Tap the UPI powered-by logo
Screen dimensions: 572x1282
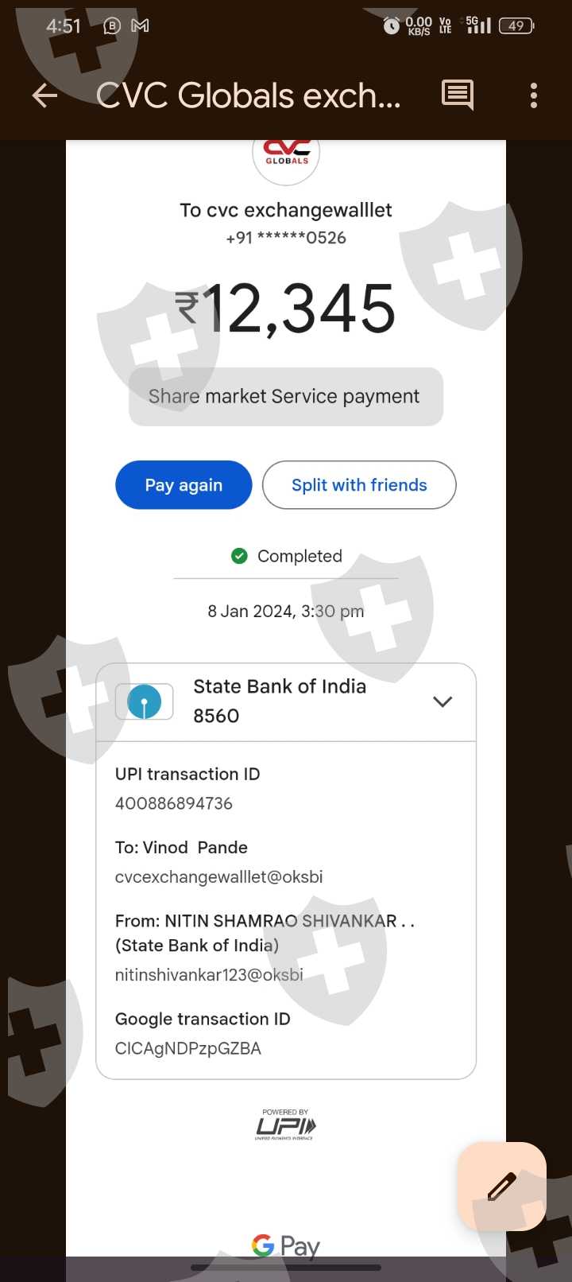(285, 1125)
